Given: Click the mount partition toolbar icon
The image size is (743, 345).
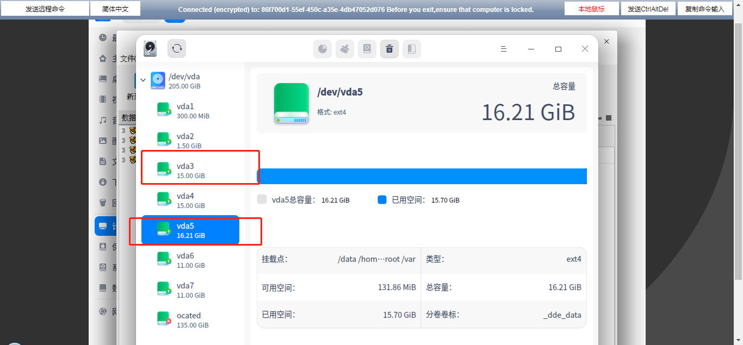Looking at the screenshot, I should [x=367, y=49].
